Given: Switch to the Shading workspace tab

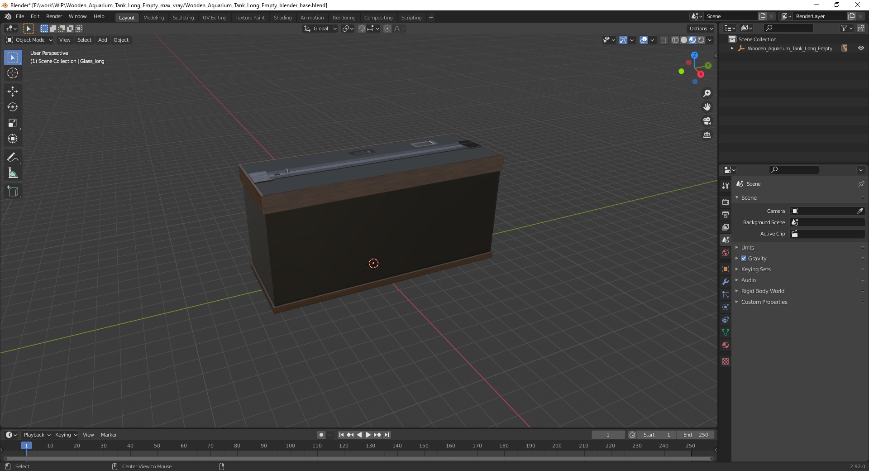Looking at the screenshot, I should coord(282,18).
